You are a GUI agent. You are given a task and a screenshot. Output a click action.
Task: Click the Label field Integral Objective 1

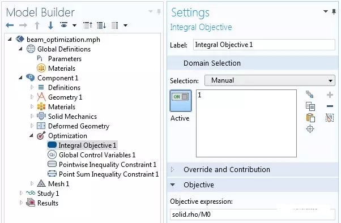point(264,45)
